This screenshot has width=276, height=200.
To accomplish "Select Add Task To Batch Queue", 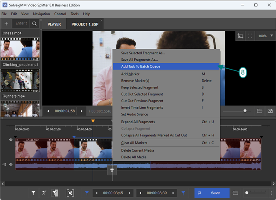I will click(x=166, y=66).
